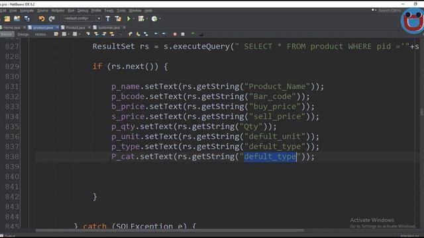The height and width of the screenshot is (238, 424).
Task: Click the round mascot logo in corner
Action: (412, 20)
